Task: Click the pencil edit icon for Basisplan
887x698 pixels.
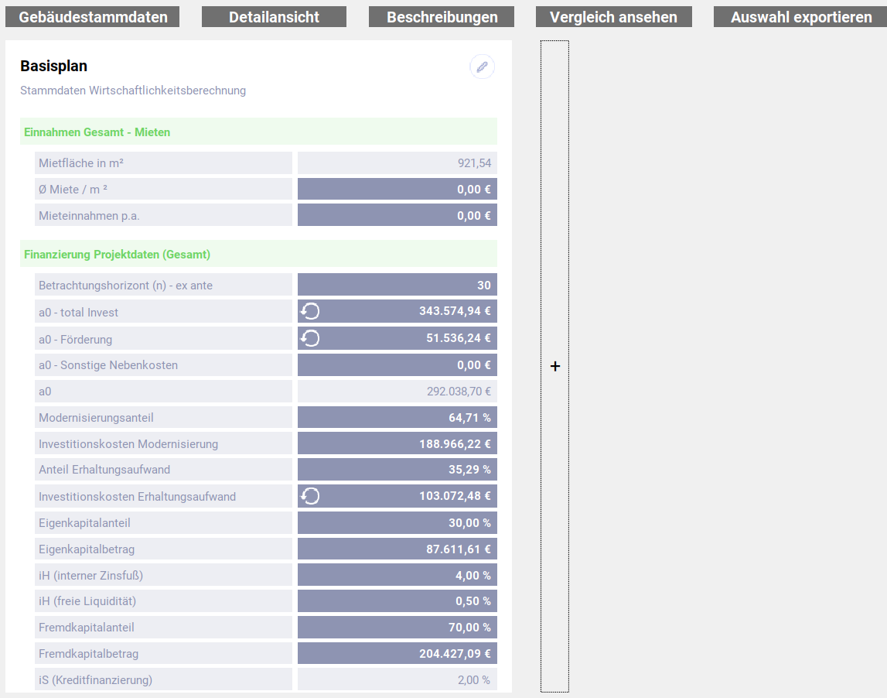Action: point(482,67)
